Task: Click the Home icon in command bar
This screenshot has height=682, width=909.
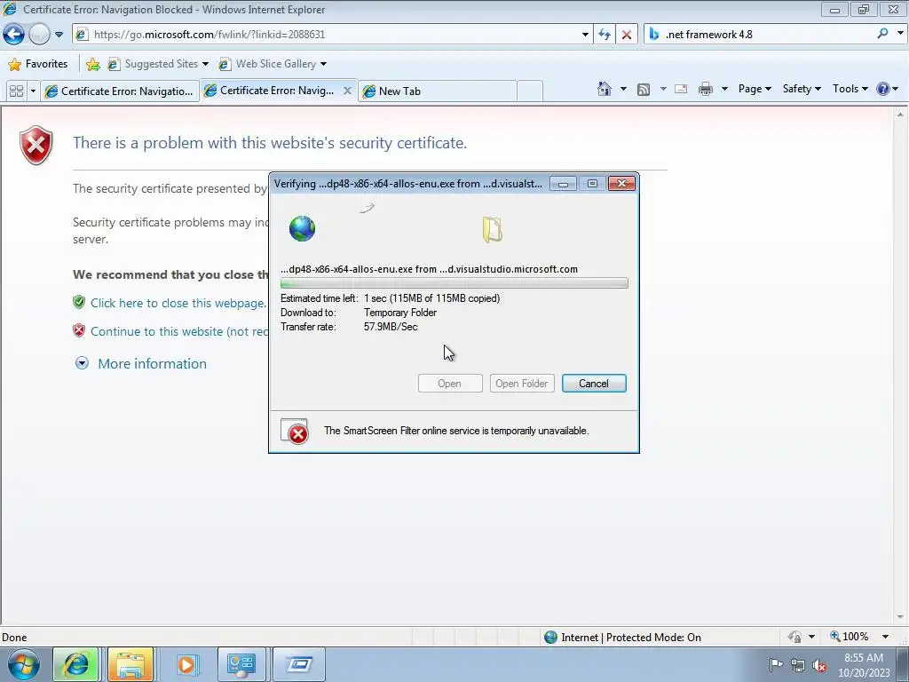Action: pos(604,89)
